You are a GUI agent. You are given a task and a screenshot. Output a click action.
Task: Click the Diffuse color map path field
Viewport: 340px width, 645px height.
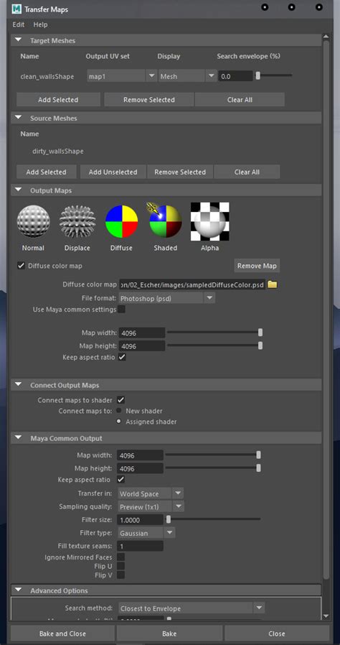tap(192, 284)
